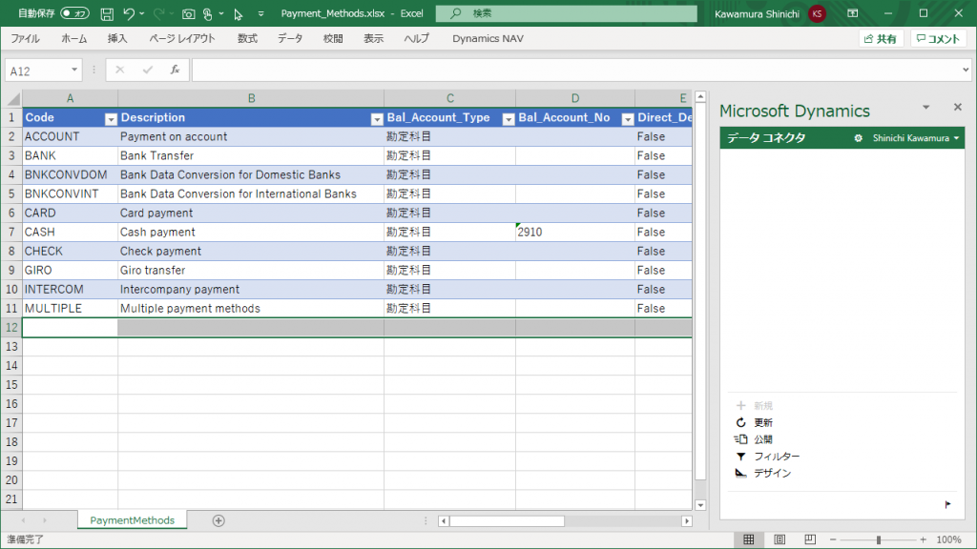Open the Name Box dropdown arrow
The height and width of the screenshot is (549, 977).
[74, 70]
